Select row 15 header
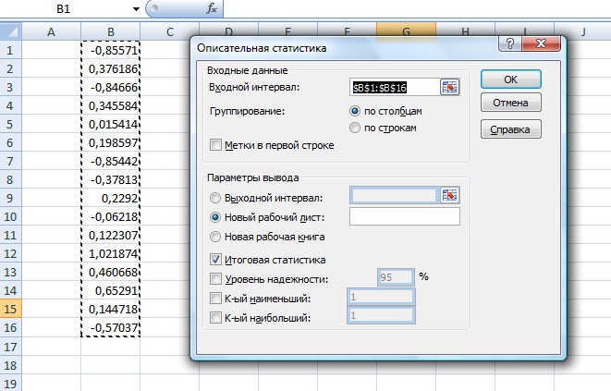 tap(11, 309)
